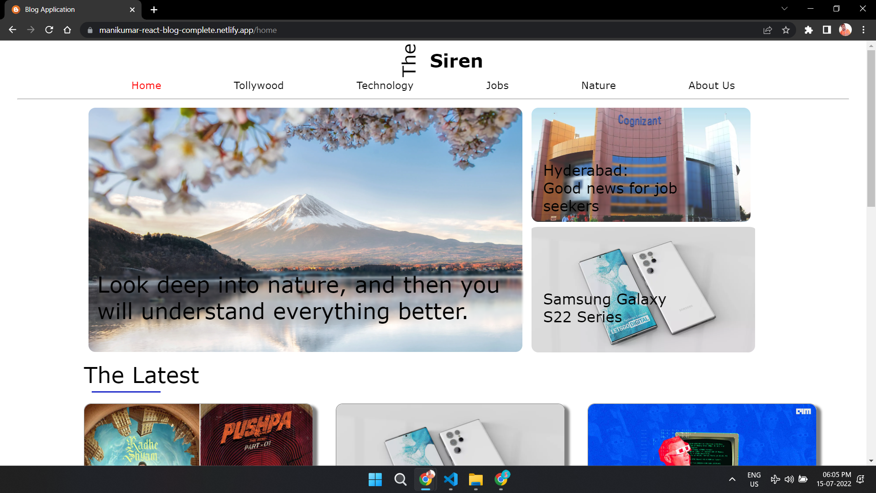Open the Nature section
This screenshot has width=876, height=493.
point(599,85)
